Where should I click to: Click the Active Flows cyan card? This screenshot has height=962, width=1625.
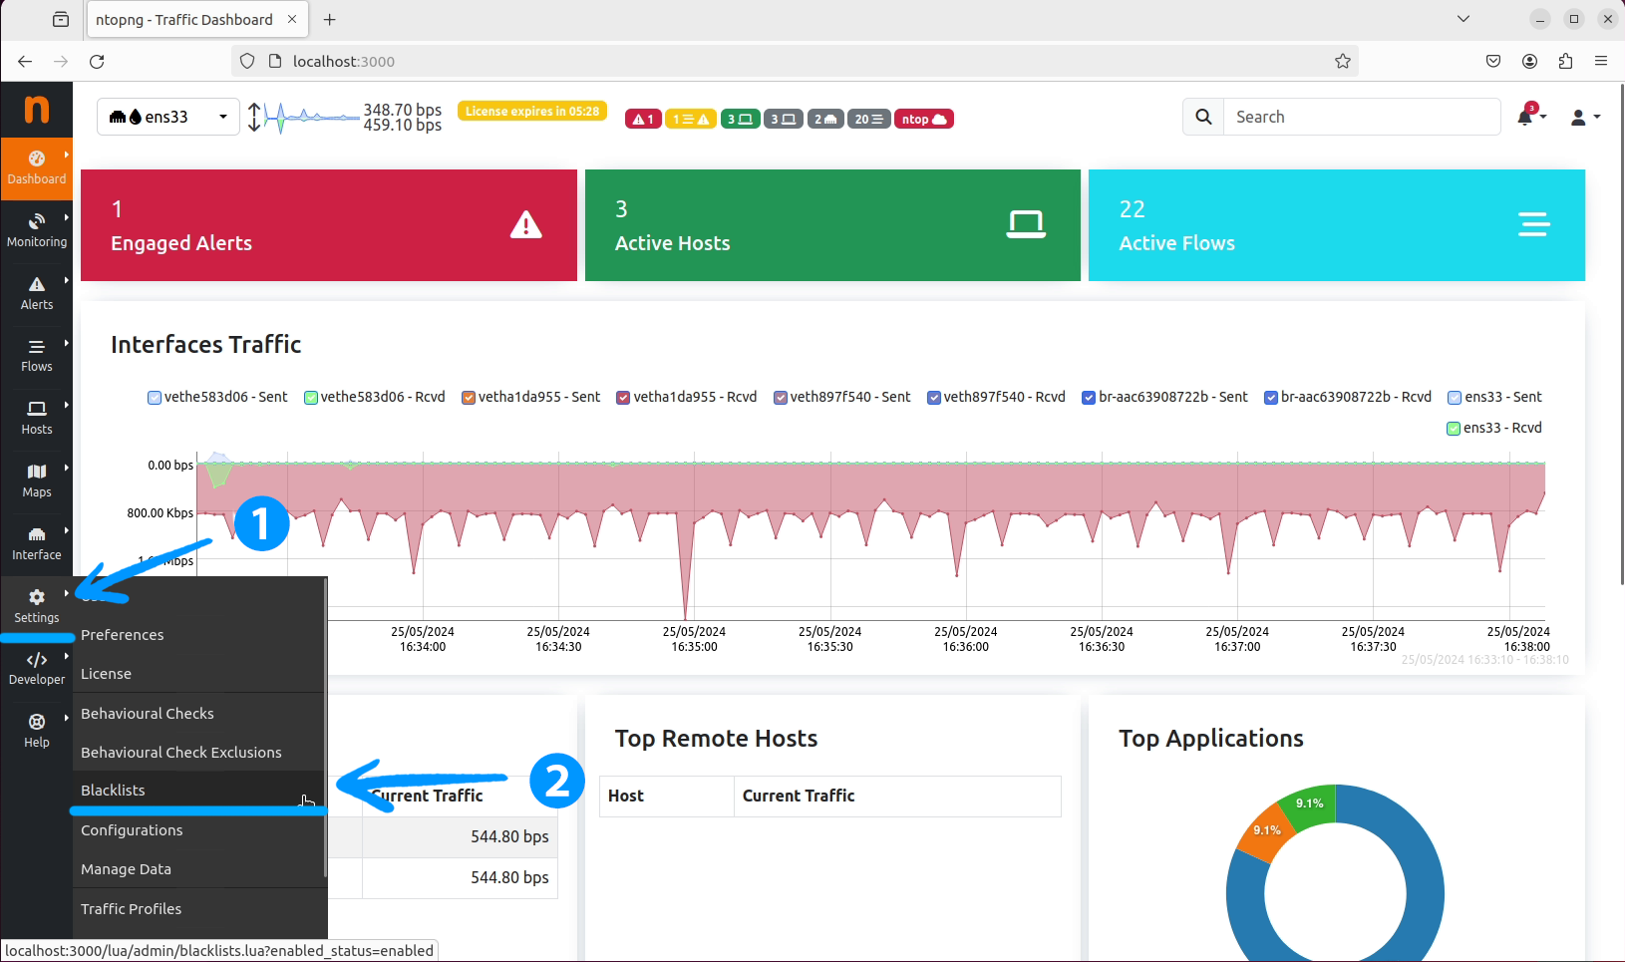coord(1336,225)
